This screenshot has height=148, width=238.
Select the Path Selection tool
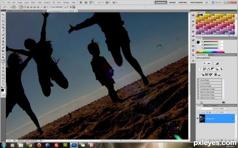coord(3,68)
